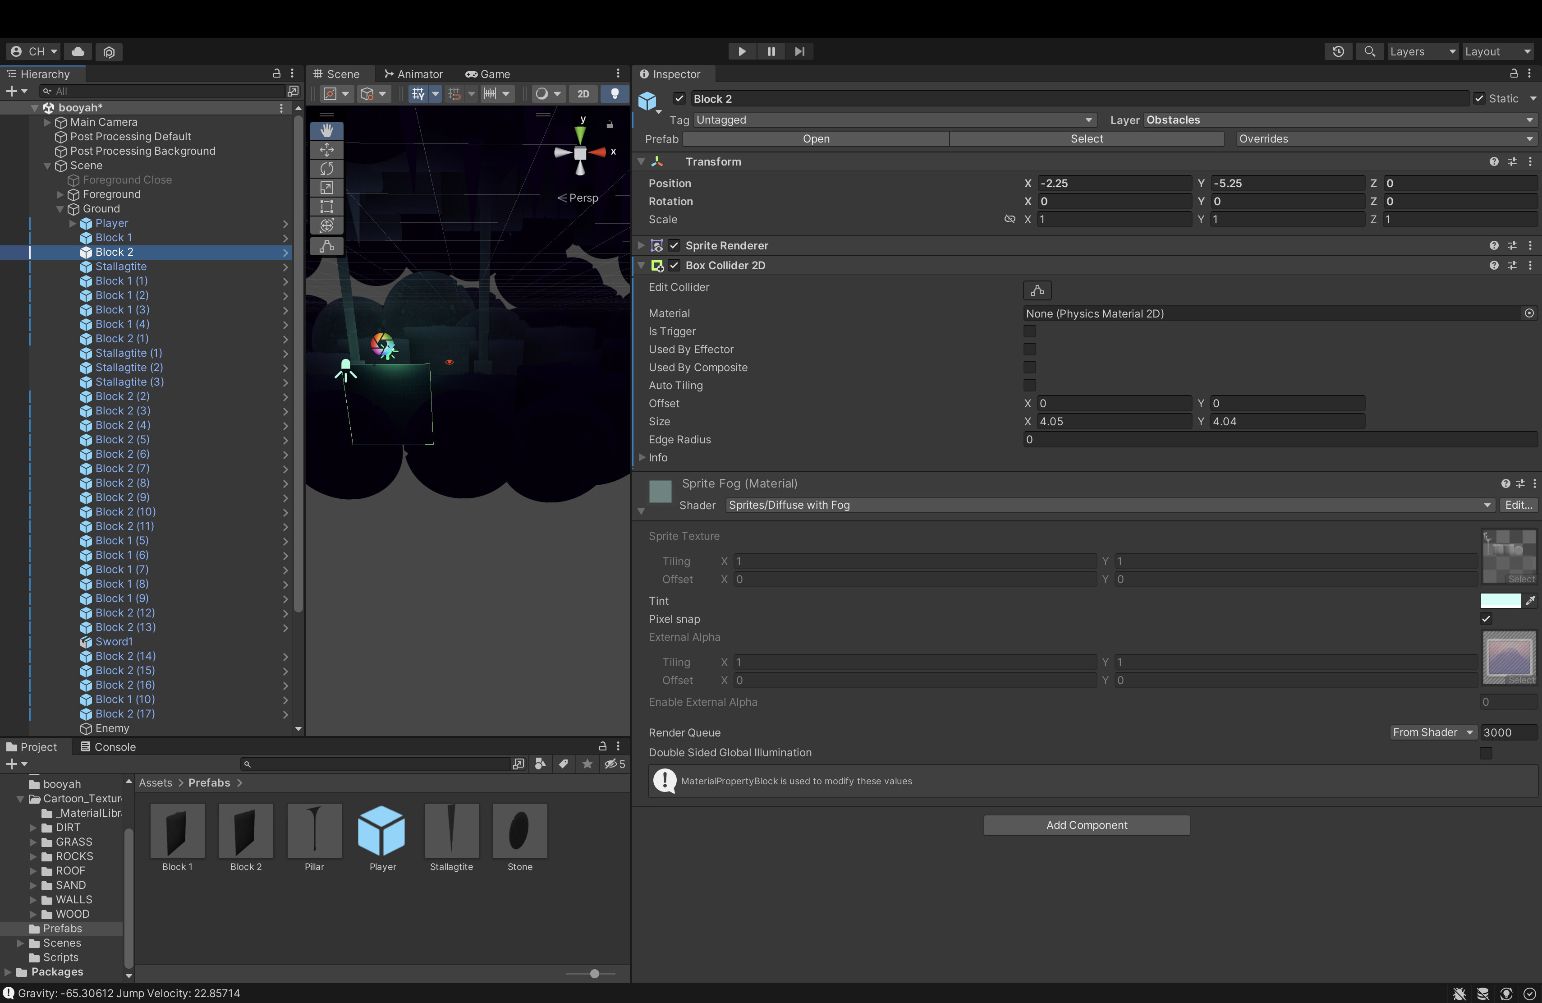
Task: Pick Tint color with eyedropper icon
Action: (x=1530, y=601)
